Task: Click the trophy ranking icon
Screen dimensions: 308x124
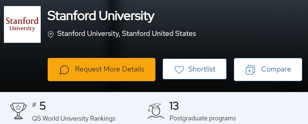Action: [x=18, y=111]
